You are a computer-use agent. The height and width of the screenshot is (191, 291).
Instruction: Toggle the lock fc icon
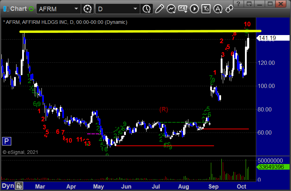(x=19, y=186)
